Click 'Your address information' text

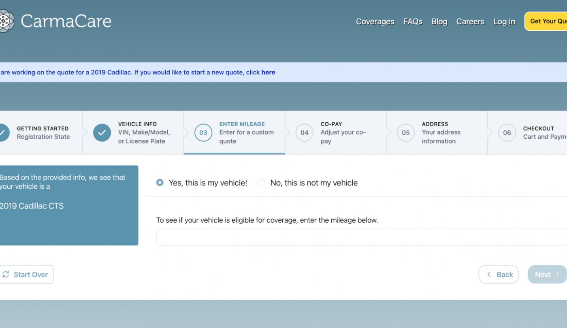click(441, 136)
